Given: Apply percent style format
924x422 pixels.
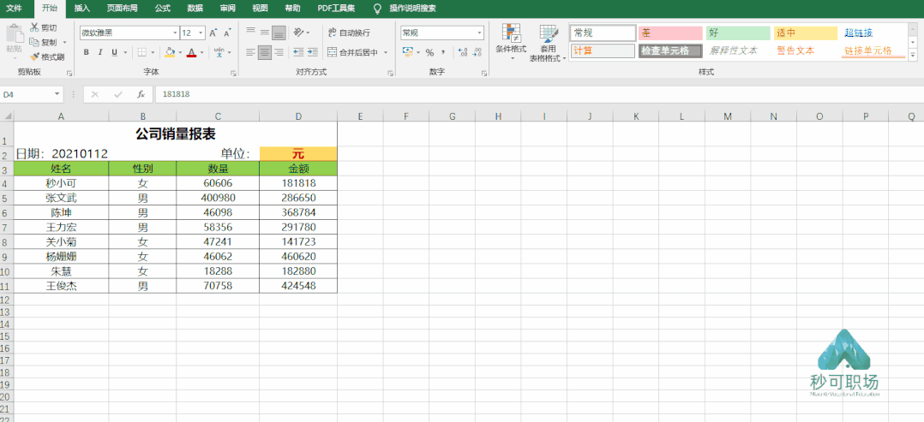Looking at the screenshot, I should (x=429, y=52).
